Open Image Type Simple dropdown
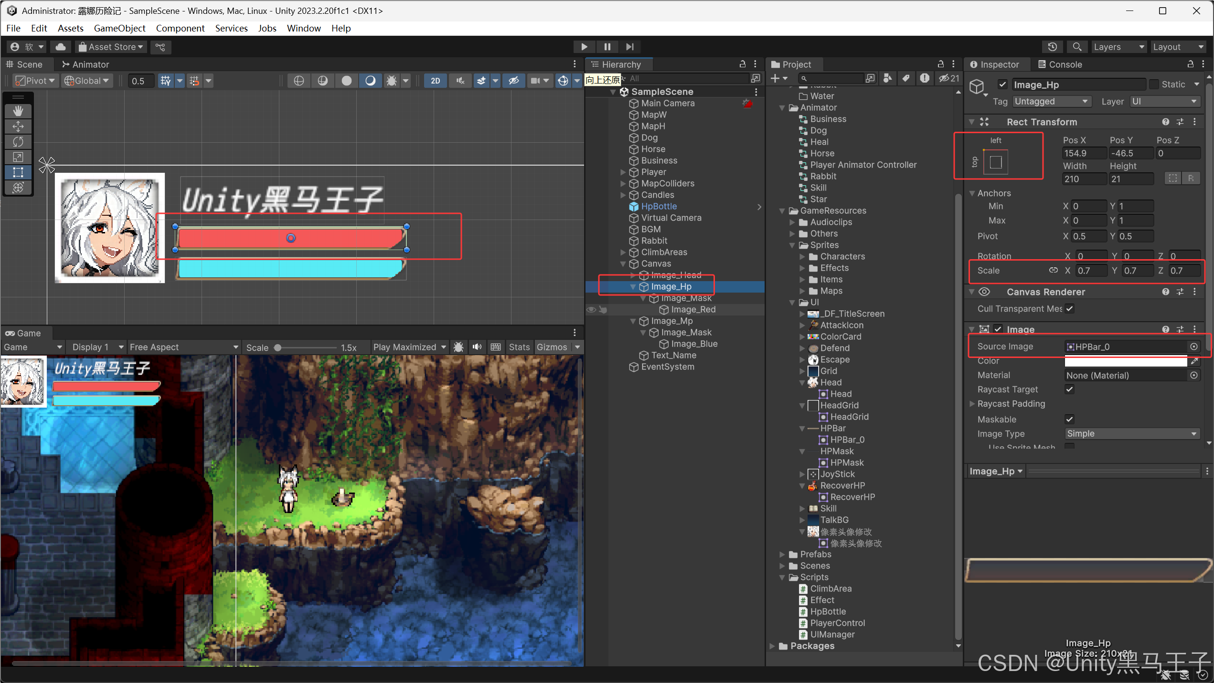 pos(1131,434)
